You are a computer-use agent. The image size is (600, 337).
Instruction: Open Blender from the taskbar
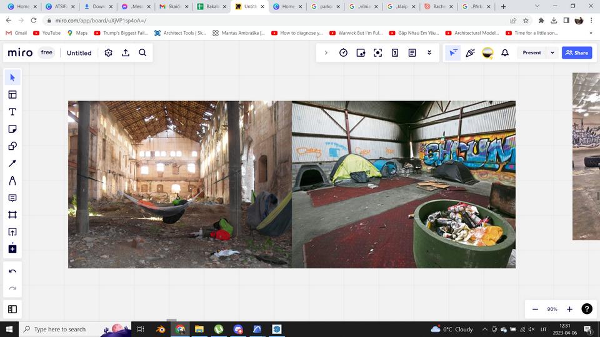click(x=161, y=329)
